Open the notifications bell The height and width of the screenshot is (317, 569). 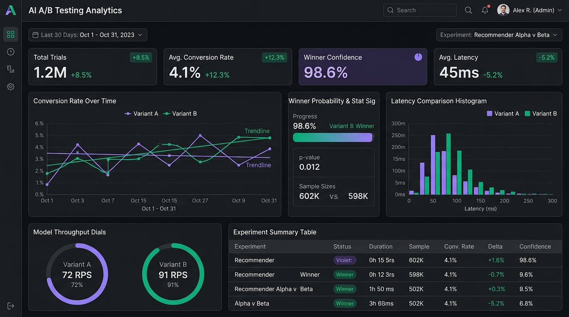[x=485, y=10]
